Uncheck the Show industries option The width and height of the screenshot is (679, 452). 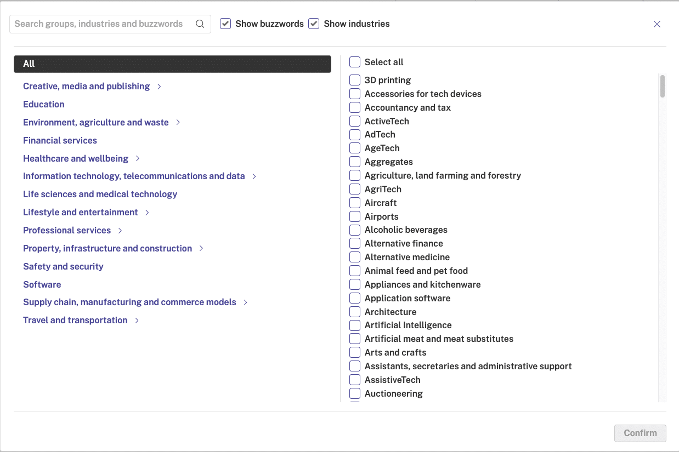(313, 24)
